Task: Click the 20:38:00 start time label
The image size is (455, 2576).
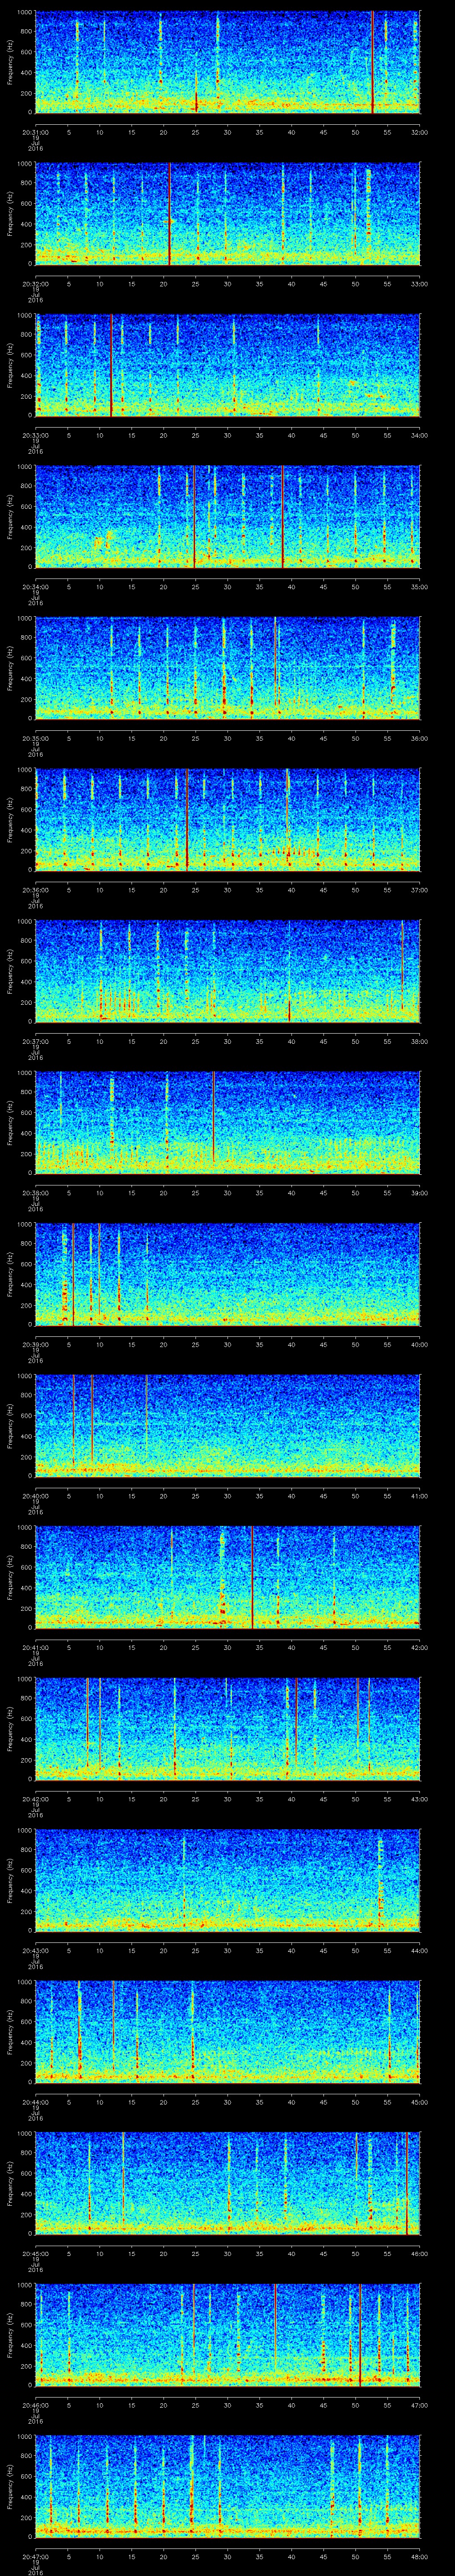Action: [x=36, y=1192]
